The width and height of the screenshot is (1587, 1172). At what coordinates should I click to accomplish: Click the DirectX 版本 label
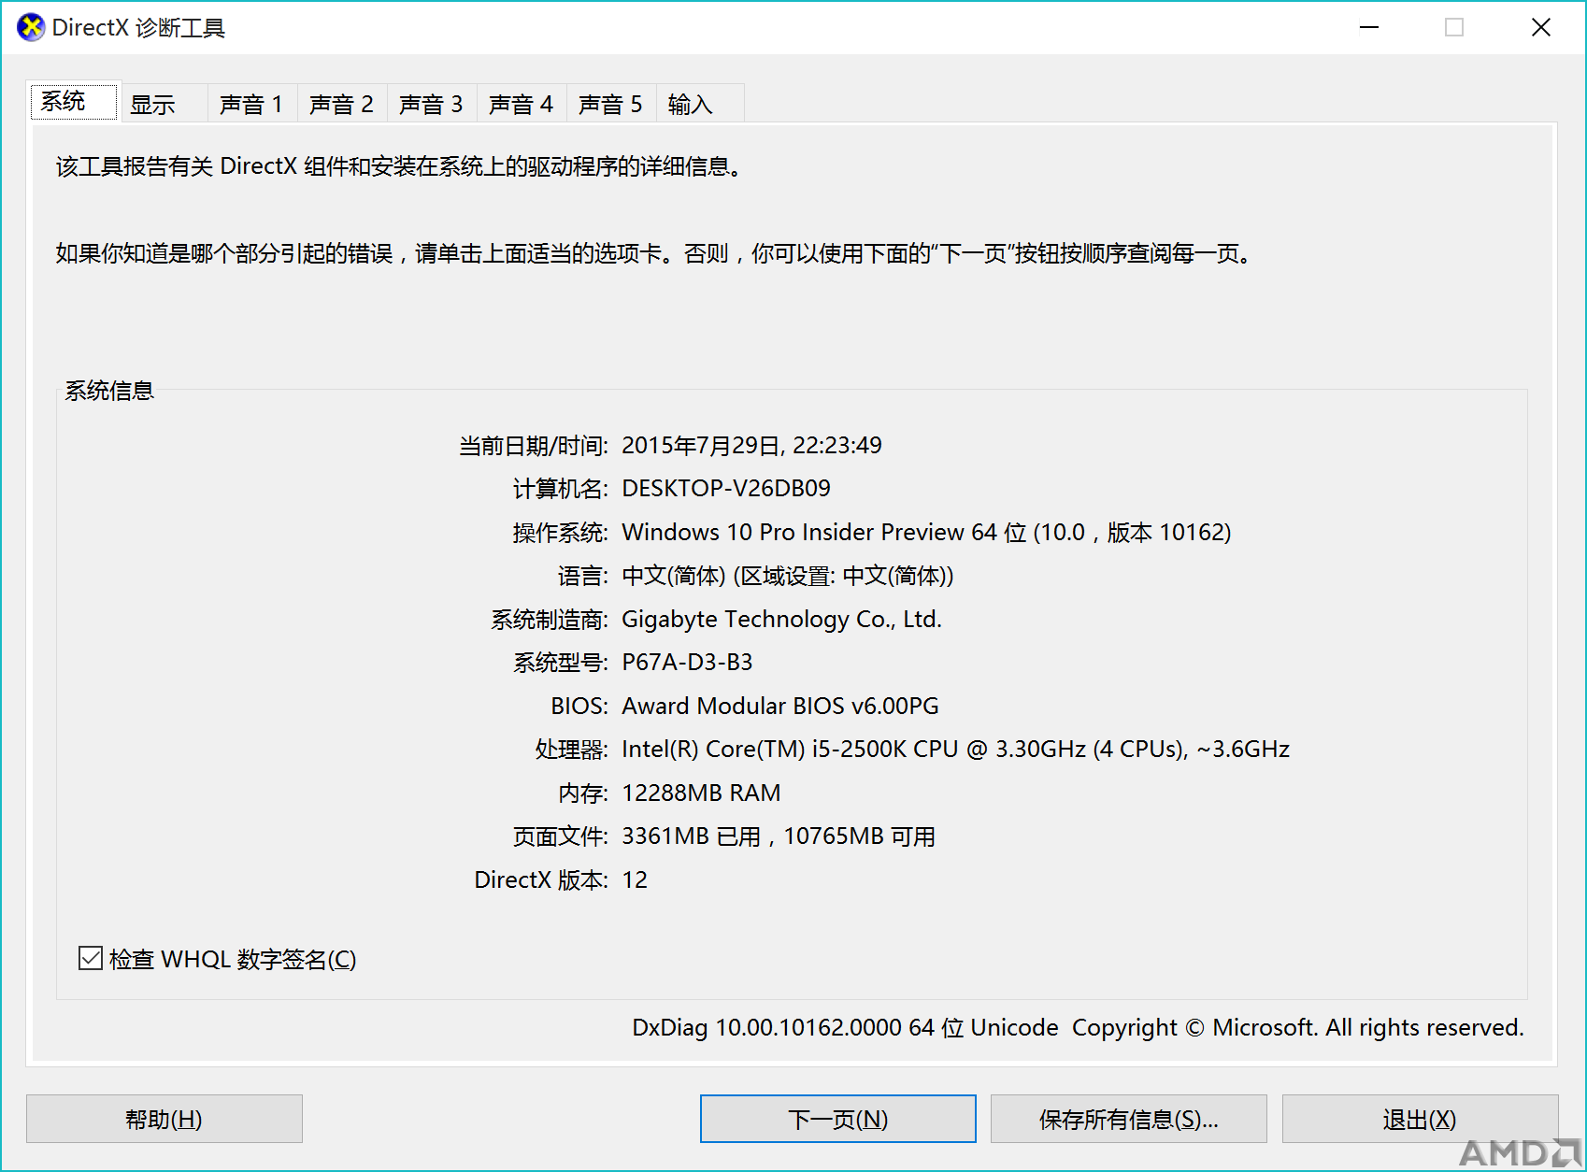[x=541, y=880]
